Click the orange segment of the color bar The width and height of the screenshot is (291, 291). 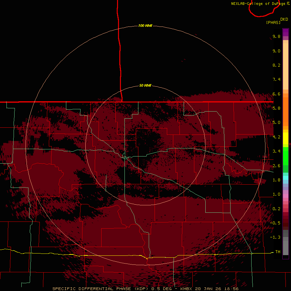(x=286, y=111)
